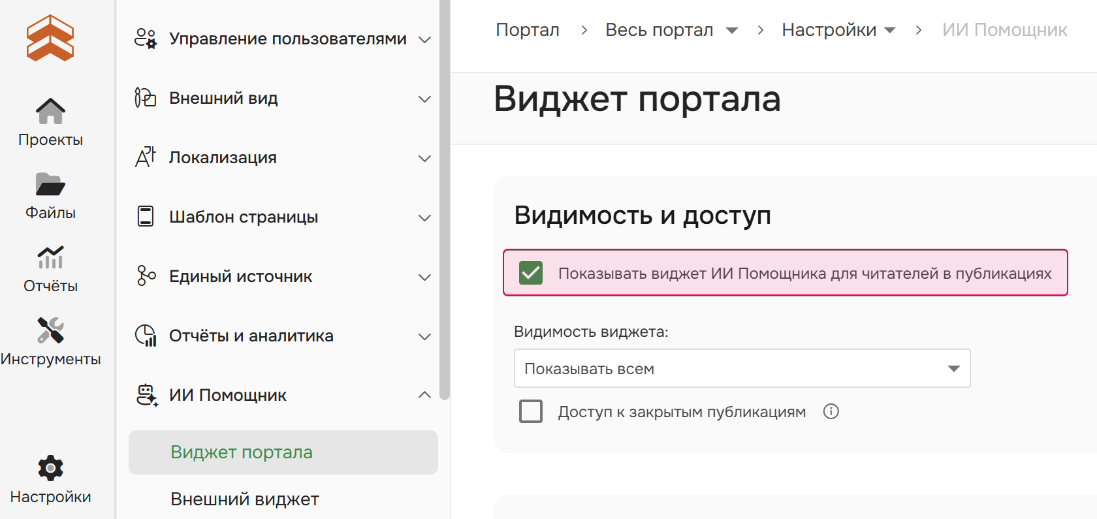The image size is (1097, 519).
Task: Collapse the ИИ Помощник section chevron
Action: [424, 395]
